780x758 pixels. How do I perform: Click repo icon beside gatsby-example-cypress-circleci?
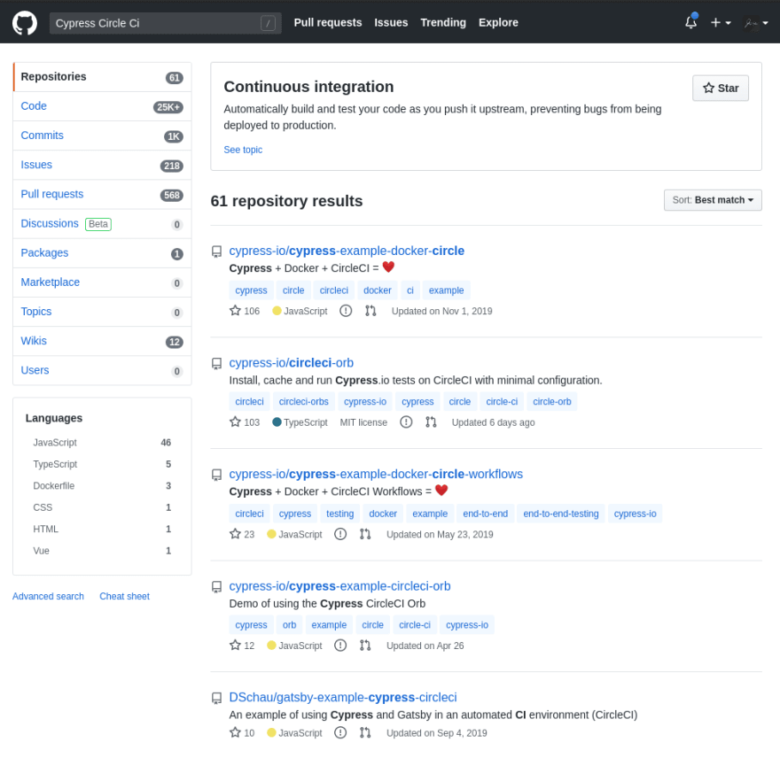click(x=216, y=698)
